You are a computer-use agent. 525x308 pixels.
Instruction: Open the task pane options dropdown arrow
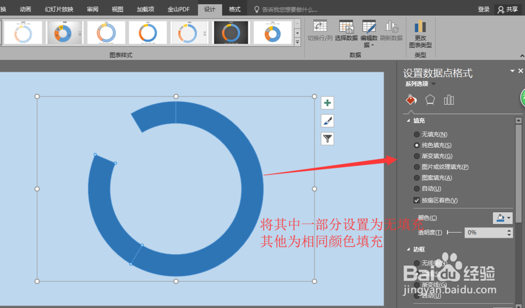[512, 71]
